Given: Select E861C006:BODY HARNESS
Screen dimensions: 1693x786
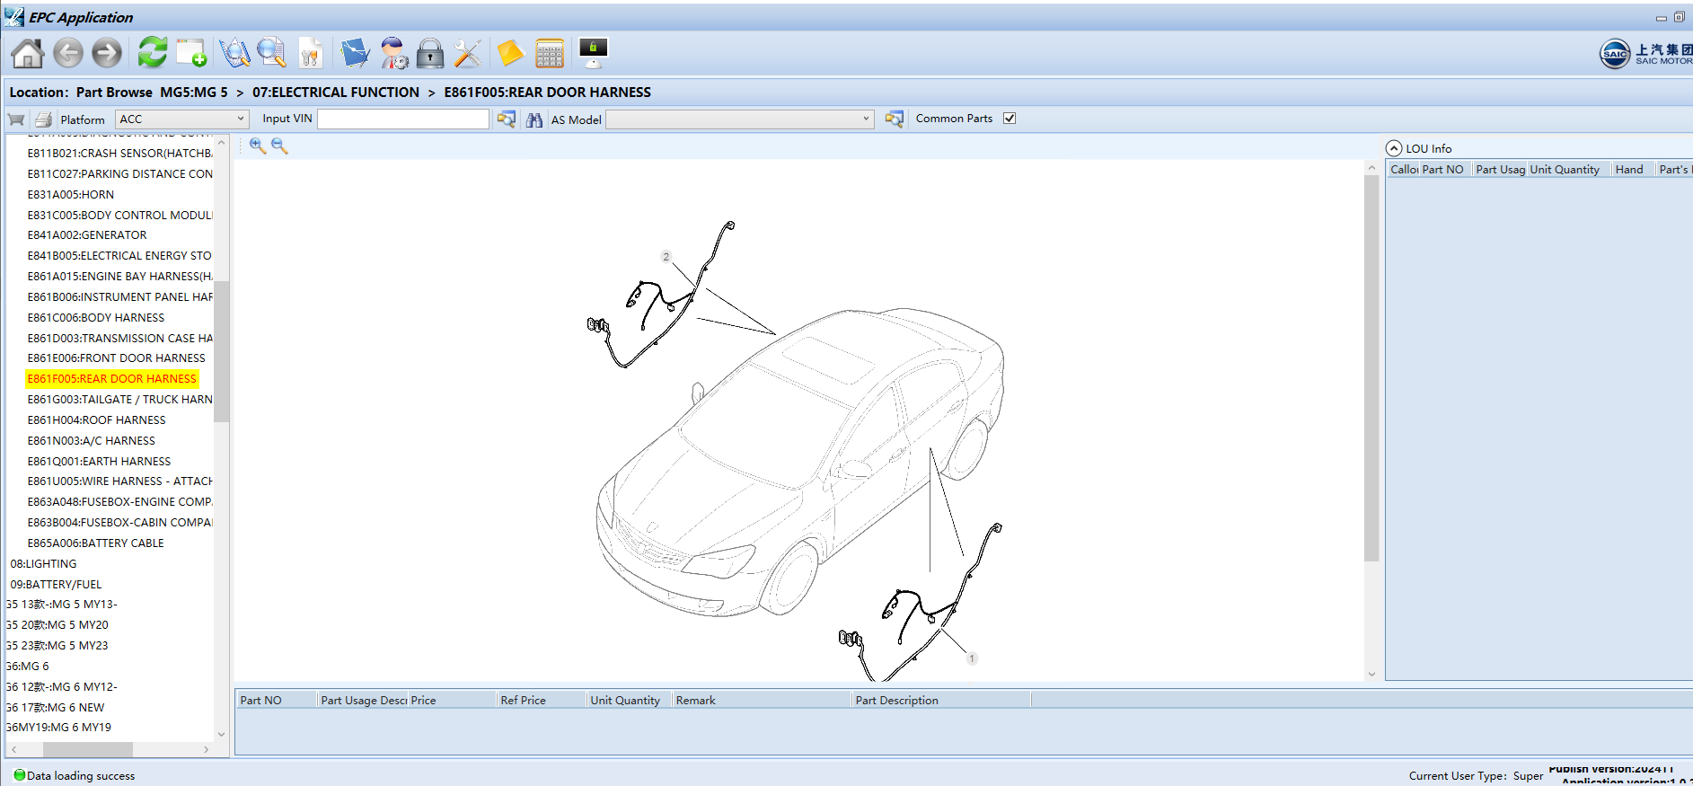Looking at the screenshot, I should pyautogui.click(x=96, y=317).
